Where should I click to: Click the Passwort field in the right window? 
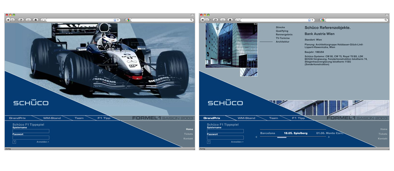(x=225, y=137)
